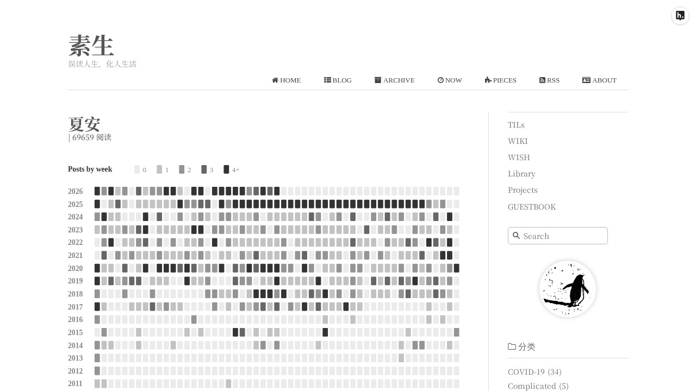This screenshot has width=696, height=391.
Task: Open the BLOG menu item
Action: click(x=338, y=80)
